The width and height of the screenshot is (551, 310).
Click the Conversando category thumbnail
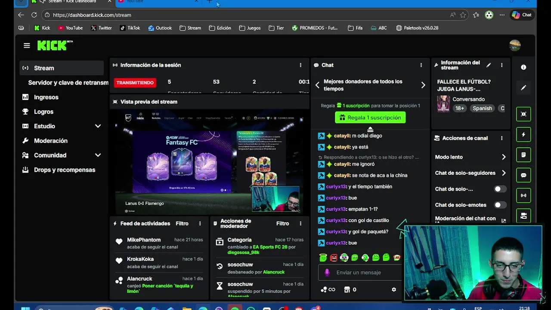click(443, 104)
